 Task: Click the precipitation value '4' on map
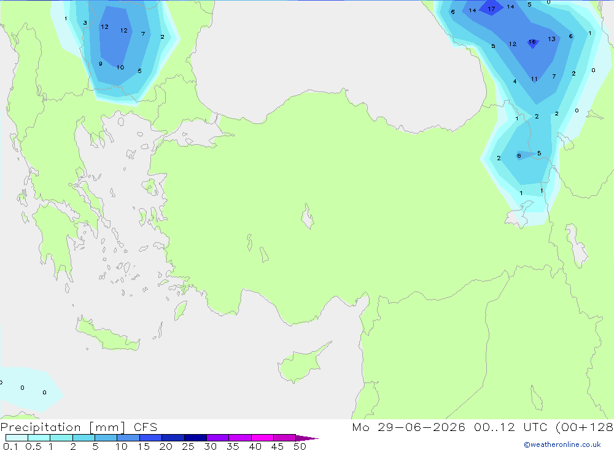point(515,82)
